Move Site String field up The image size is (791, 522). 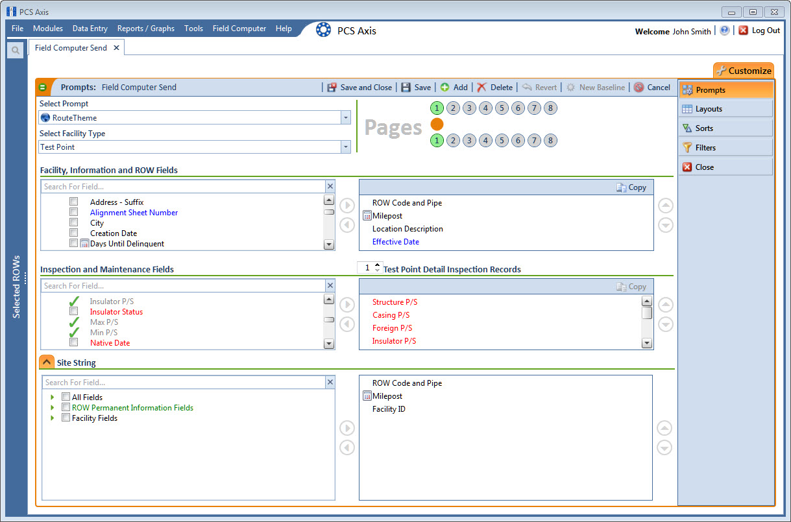664,428
